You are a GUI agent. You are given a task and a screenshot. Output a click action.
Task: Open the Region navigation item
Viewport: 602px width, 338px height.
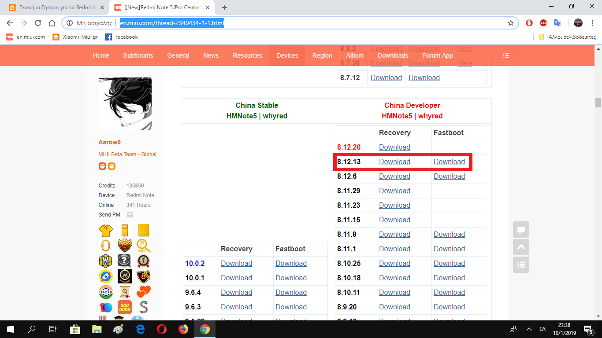322,55
